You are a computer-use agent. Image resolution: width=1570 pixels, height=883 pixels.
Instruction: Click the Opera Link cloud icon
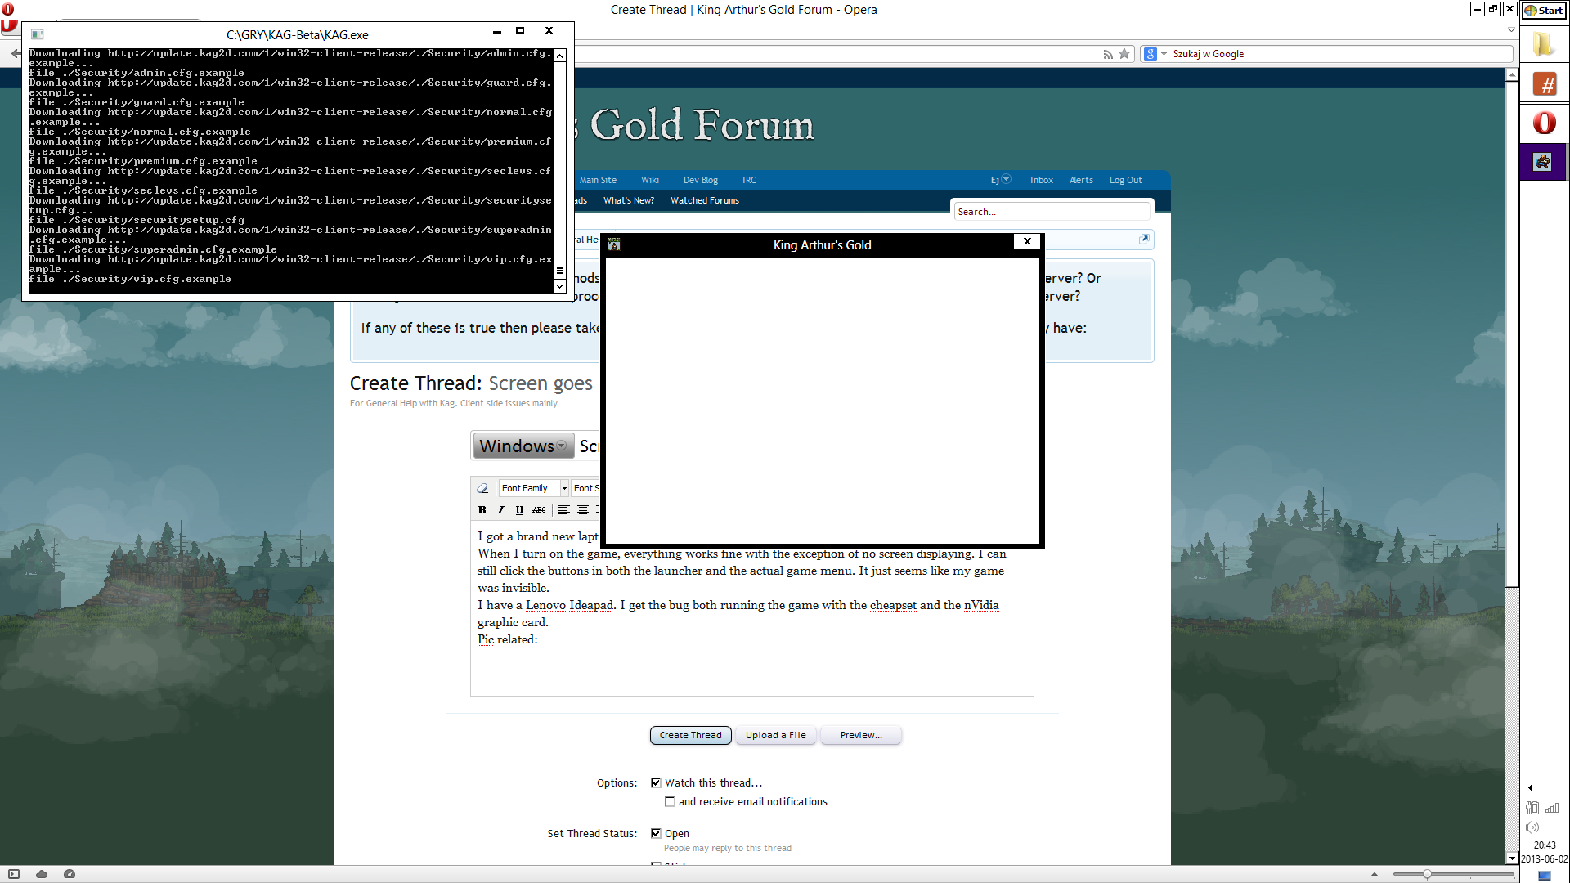click(x=42, y=874)
